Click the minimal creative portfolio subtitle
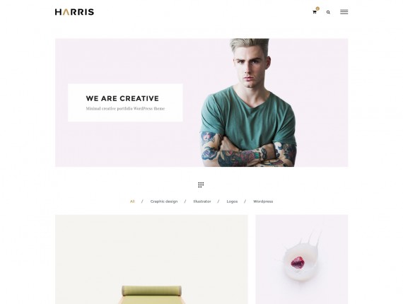The image size is (403, 304). (125, 108)
